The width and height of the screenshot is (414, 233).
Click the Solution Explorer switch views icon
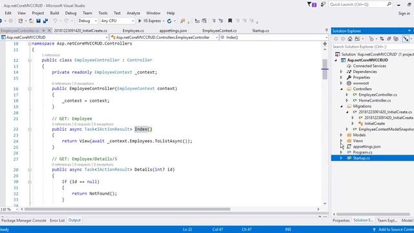(x=357, y=39)
